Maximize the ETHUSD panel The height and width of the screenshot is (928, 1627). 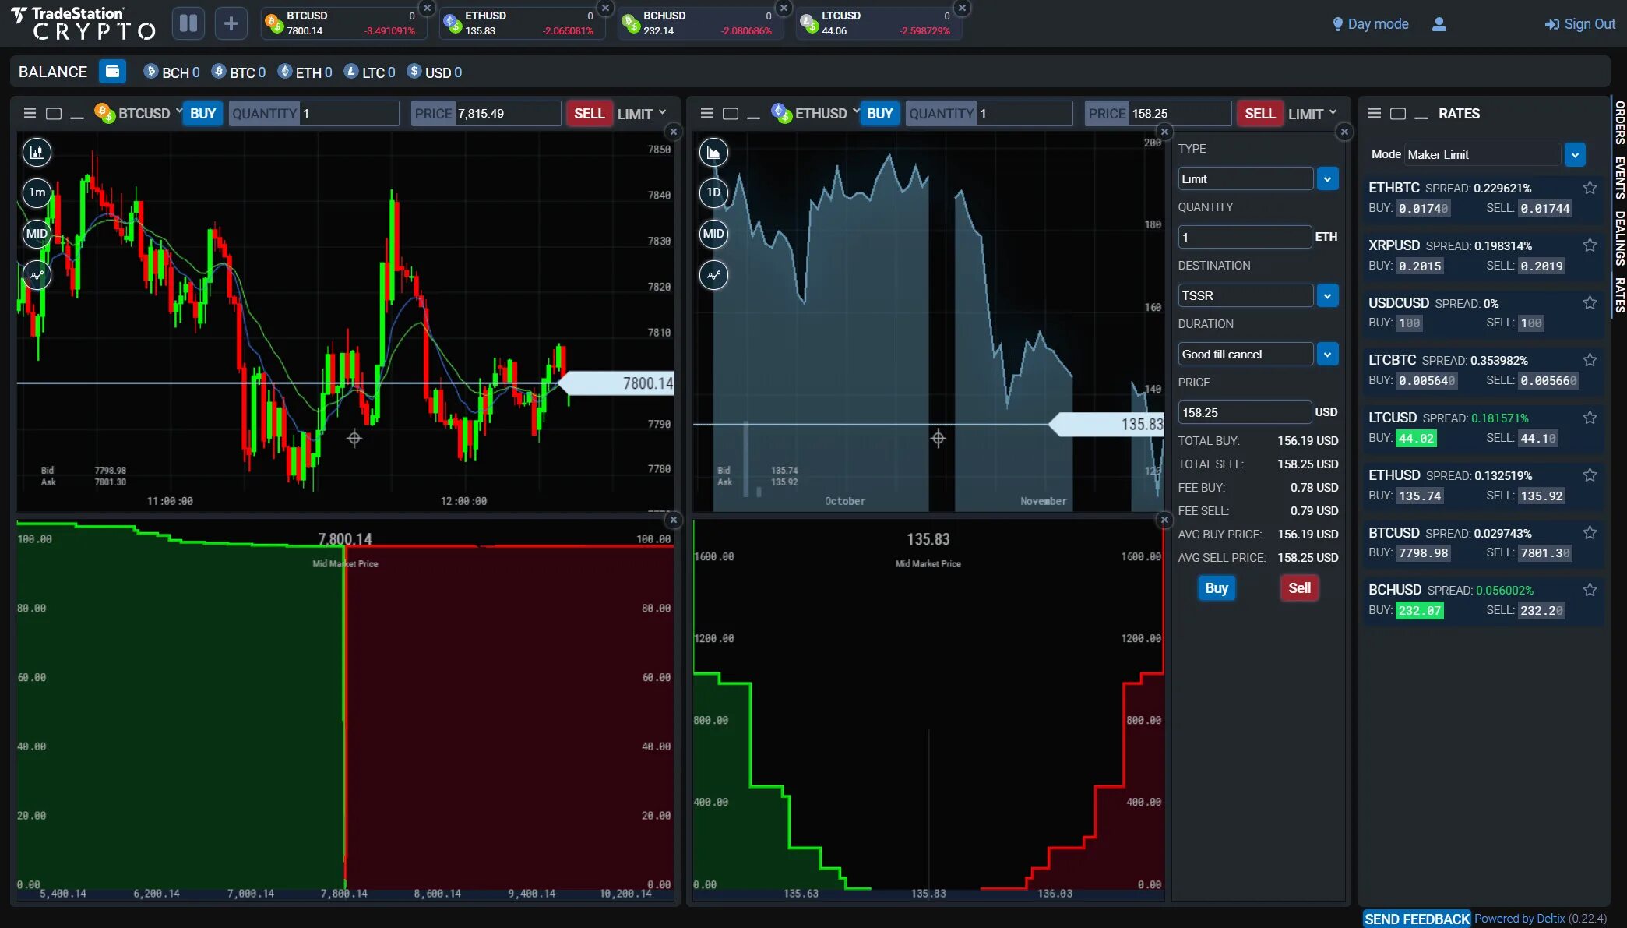731,114
